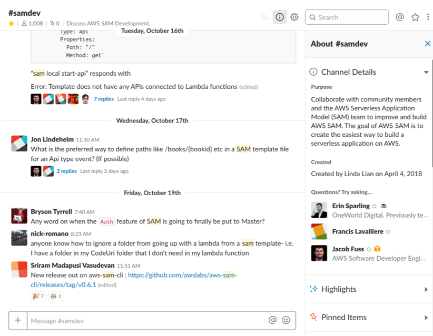This screenshot has width=433, height=336.
Task: Click Francis Lavalliere's avatar
Action: 319,231
